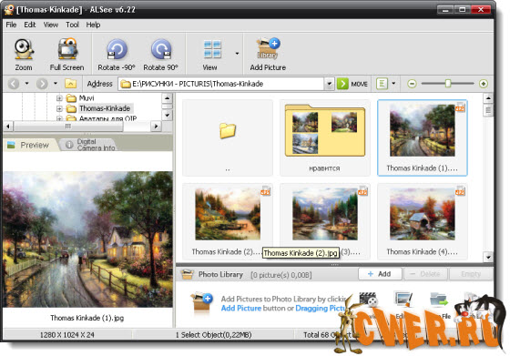The height and width of the screenshot is (356, 510).
Task: Select Thomas Kinkade (1) thumbnail
Action: [x=423, y=137]
